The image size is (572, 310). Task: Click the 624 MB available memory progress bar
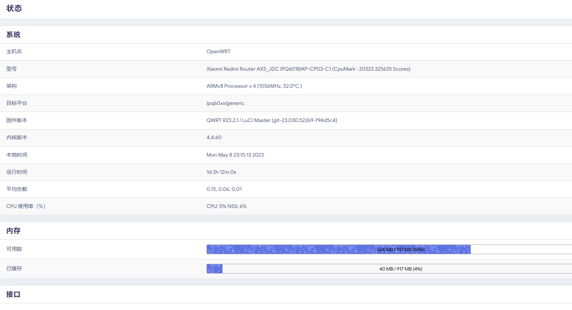click(389, 249)
